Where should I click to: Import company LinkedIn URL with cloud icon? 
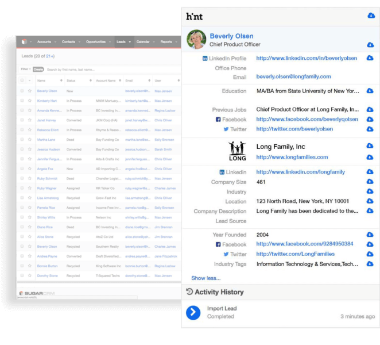click(x=370, y=172)
